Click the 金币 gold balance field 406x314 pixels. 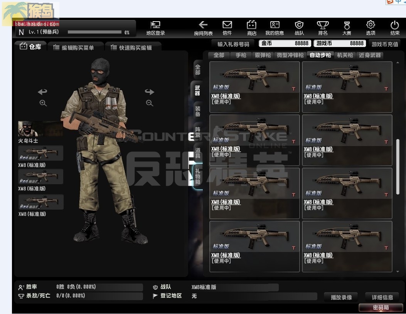coord(285,43)
